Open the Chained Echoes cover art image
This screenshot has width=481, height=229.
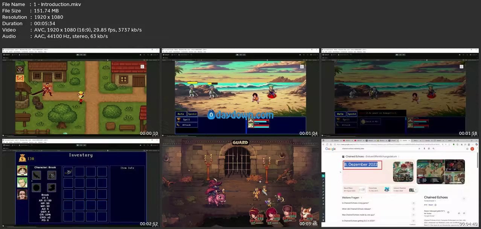coord(403,172)
